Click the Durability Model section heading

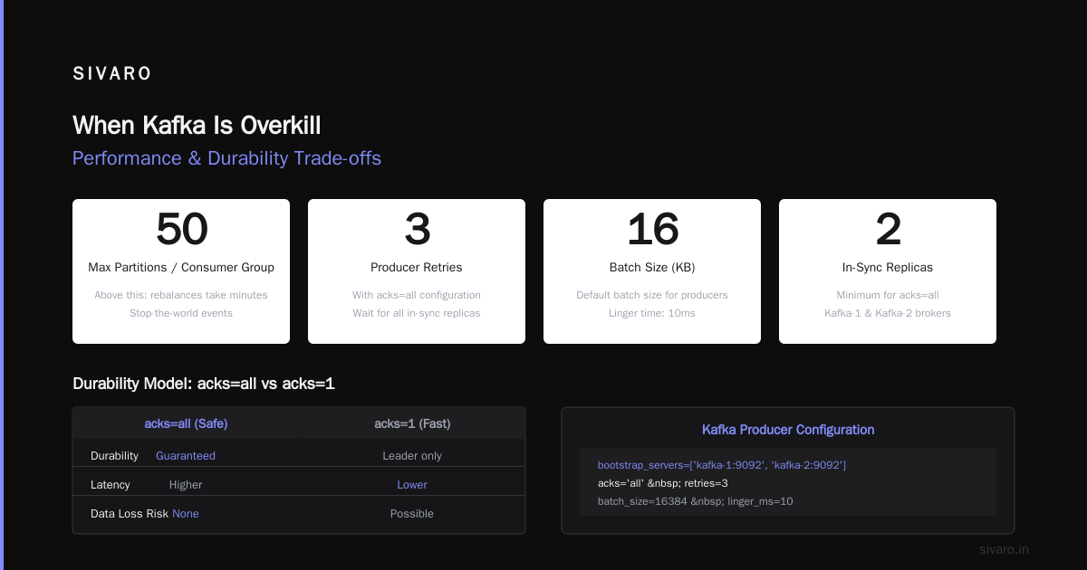click(204, 384)
